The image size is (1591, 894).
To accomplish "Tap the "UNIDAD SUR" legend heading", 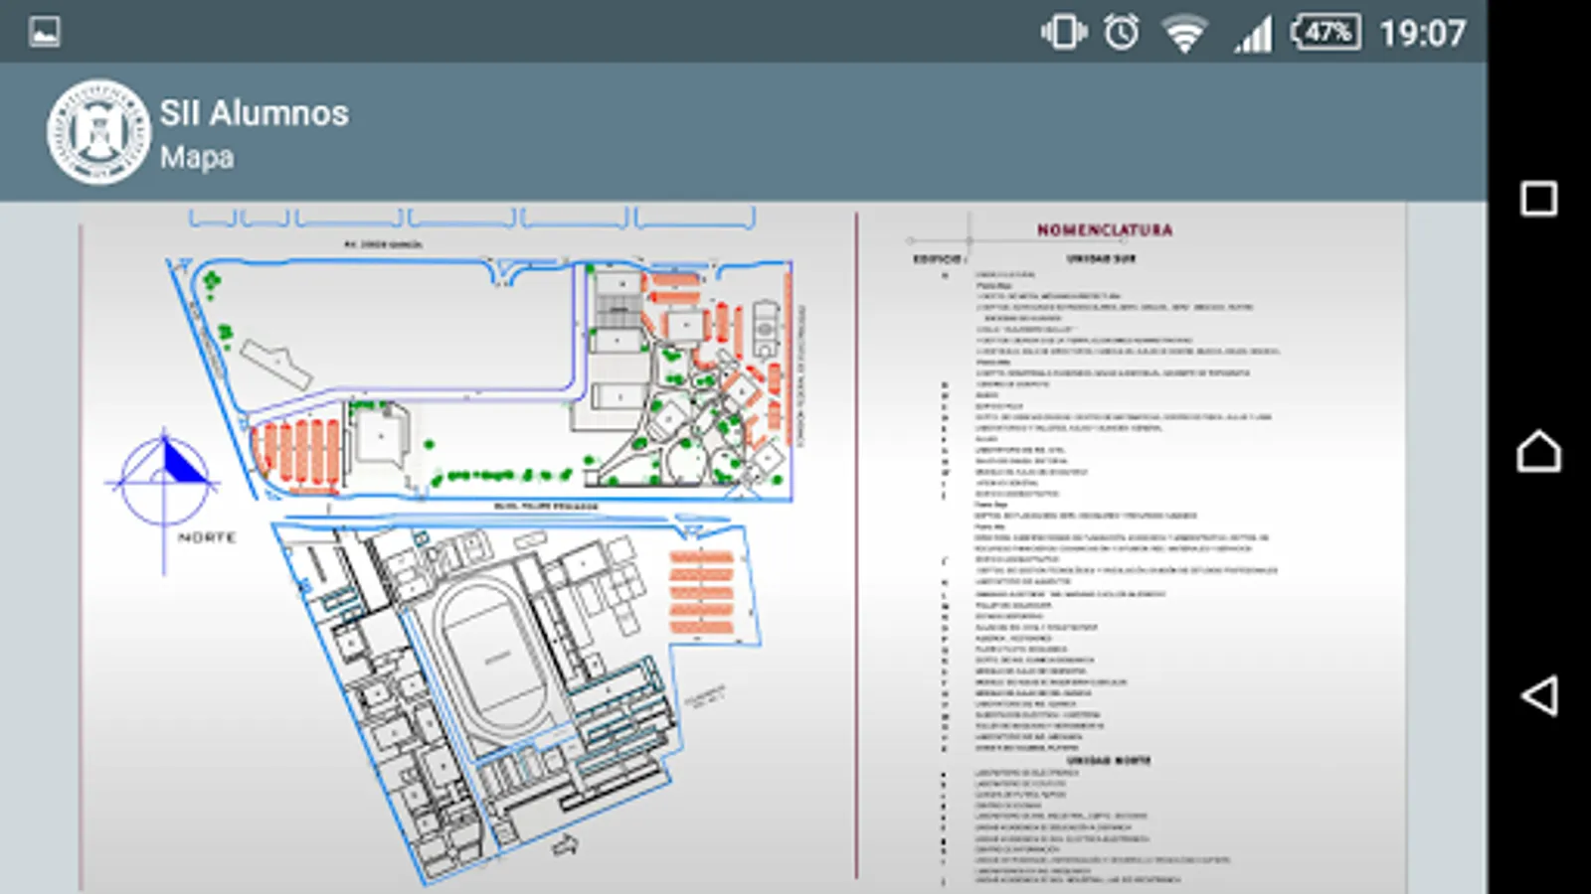I will coord(1101,258).
